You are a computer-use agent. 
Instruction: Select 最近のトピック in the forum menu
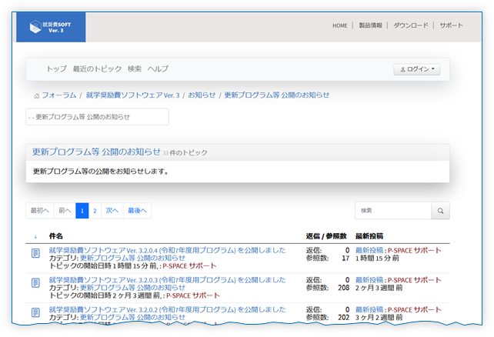[x=97, y=68]
